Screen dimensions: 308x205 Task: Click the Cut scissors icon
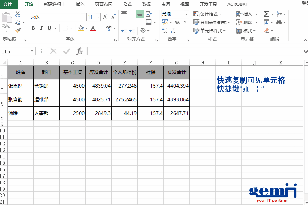tap(18, 14)
